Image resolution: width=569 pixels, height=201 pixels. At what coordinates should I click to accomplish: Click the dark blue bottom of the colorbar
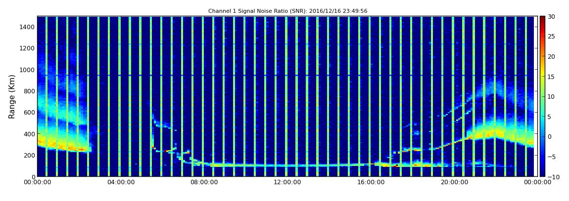coord(542,174)
